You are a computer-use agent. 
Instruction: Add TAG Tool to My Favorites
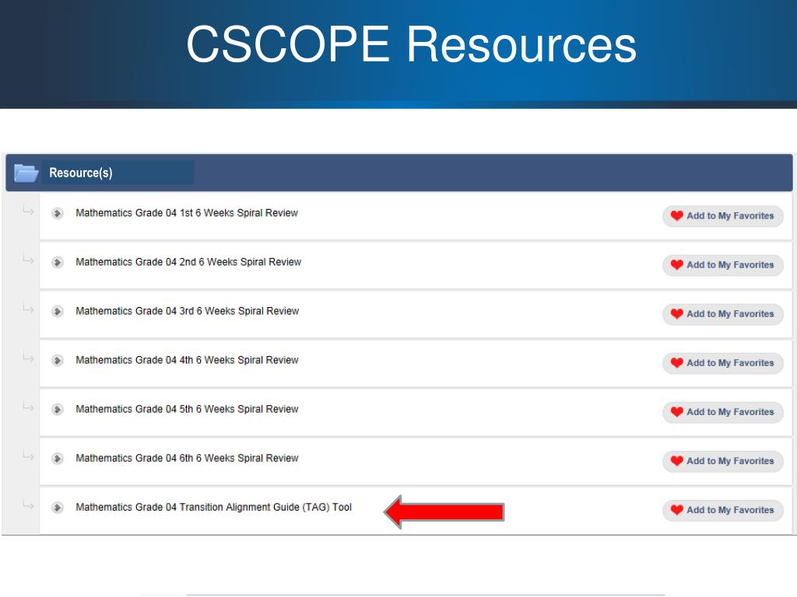[x=723, y=511]
